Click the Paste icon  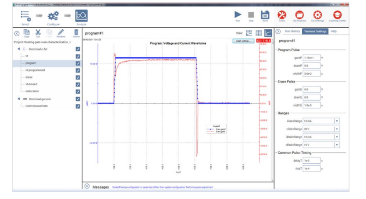tap(49, 32)
